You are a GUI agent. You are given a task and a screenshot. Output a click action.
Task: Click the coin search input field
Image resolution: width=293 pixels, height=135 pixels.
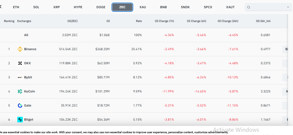(x=268, y=7)
